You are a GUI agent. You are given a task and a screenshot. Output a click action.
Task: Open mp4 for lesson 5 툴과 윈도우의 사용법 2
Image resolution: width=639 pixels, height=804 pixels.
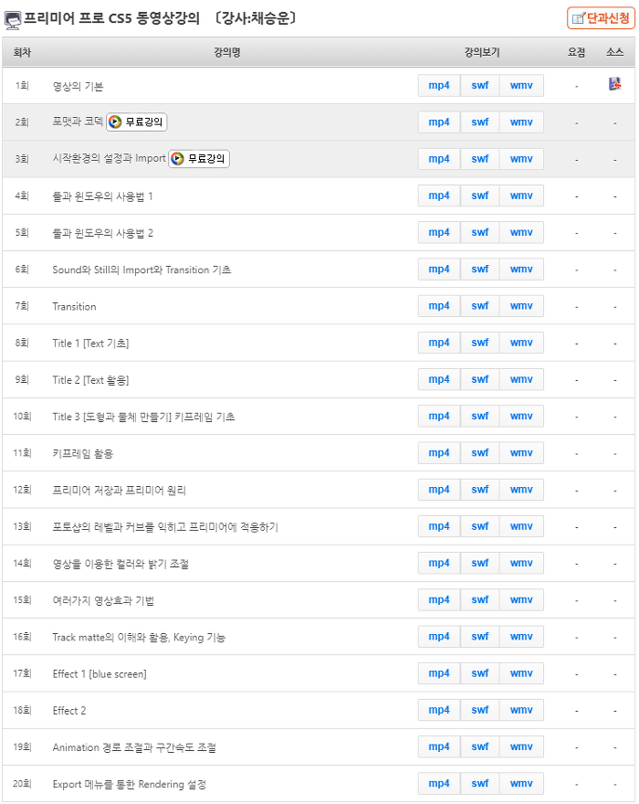[x=439, y=232]
